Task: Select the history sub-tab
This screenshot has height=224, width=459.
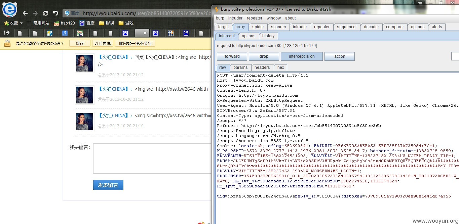Action: click(268, 36)
